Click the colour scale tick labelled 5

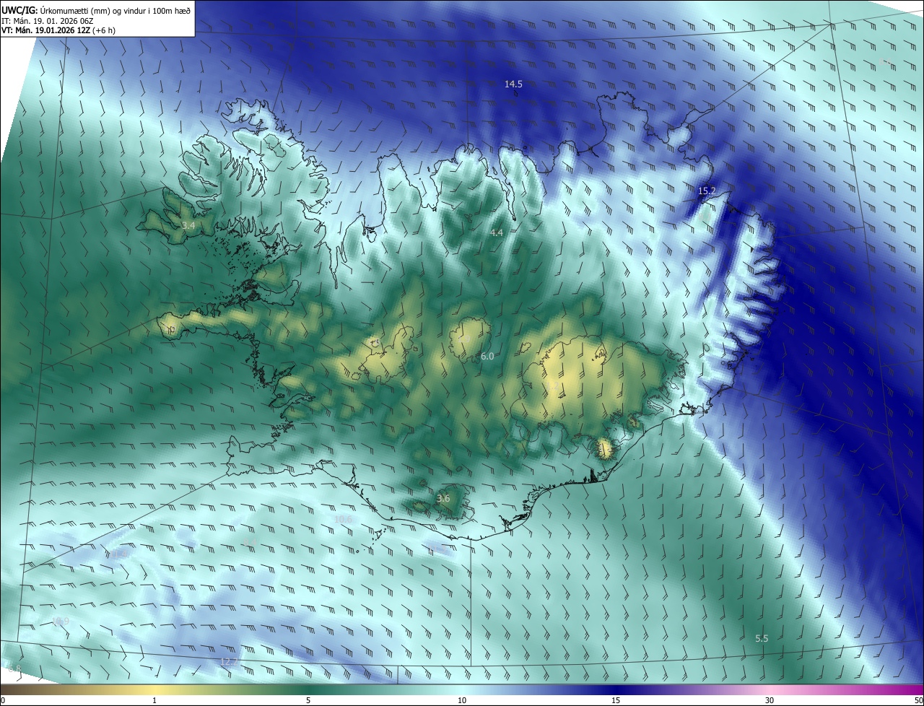(308, 701)
